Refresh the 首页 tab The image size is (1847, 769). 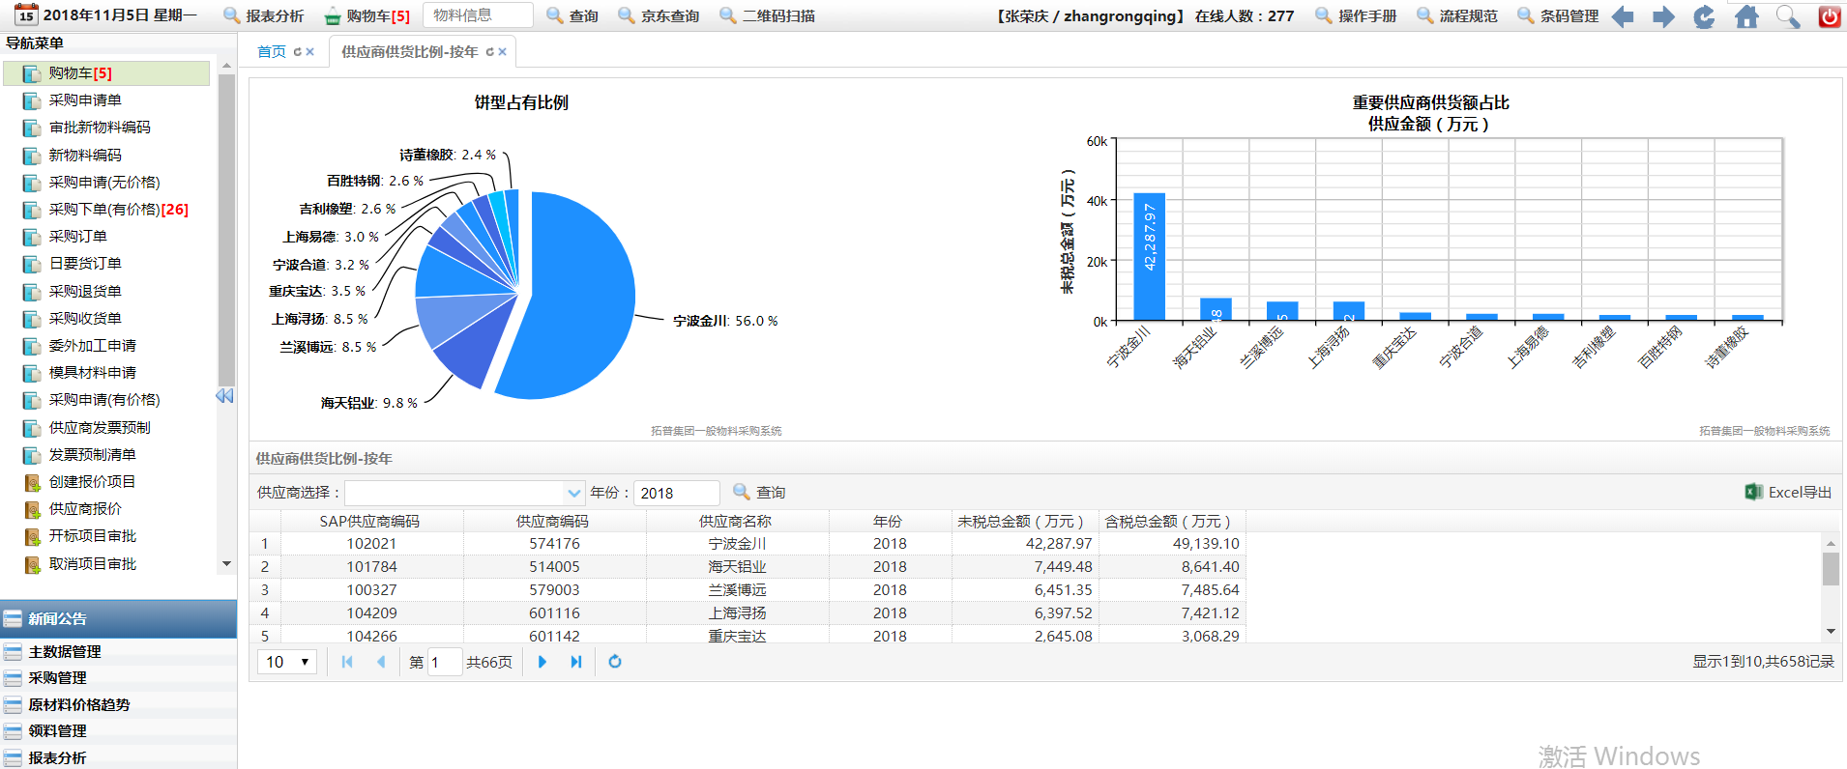tap(298, 52)
